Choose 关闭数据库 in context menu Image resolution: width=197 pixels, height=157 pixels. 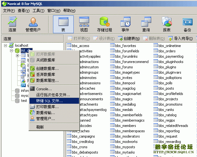[x=54, y=60]
